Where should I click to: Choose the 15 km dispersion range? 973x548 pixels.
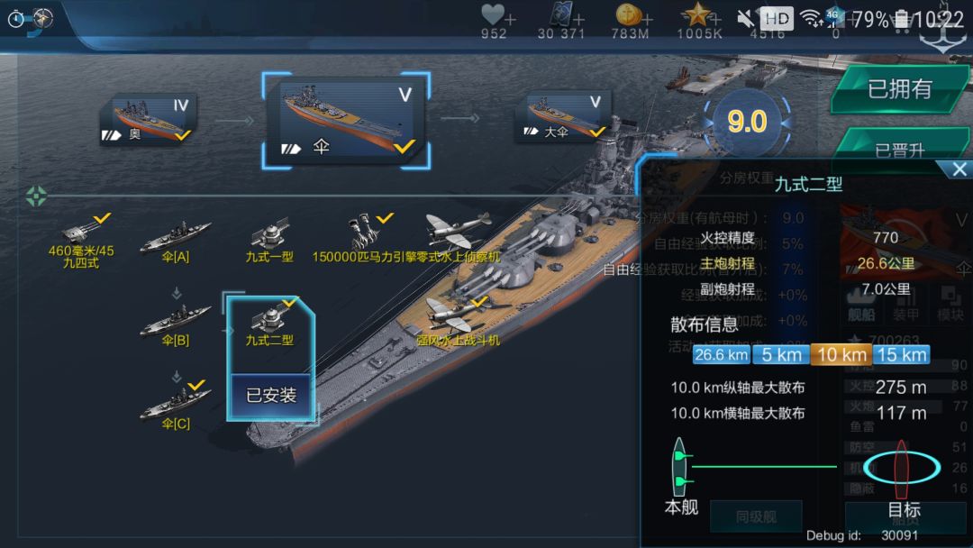pos(902,355)
